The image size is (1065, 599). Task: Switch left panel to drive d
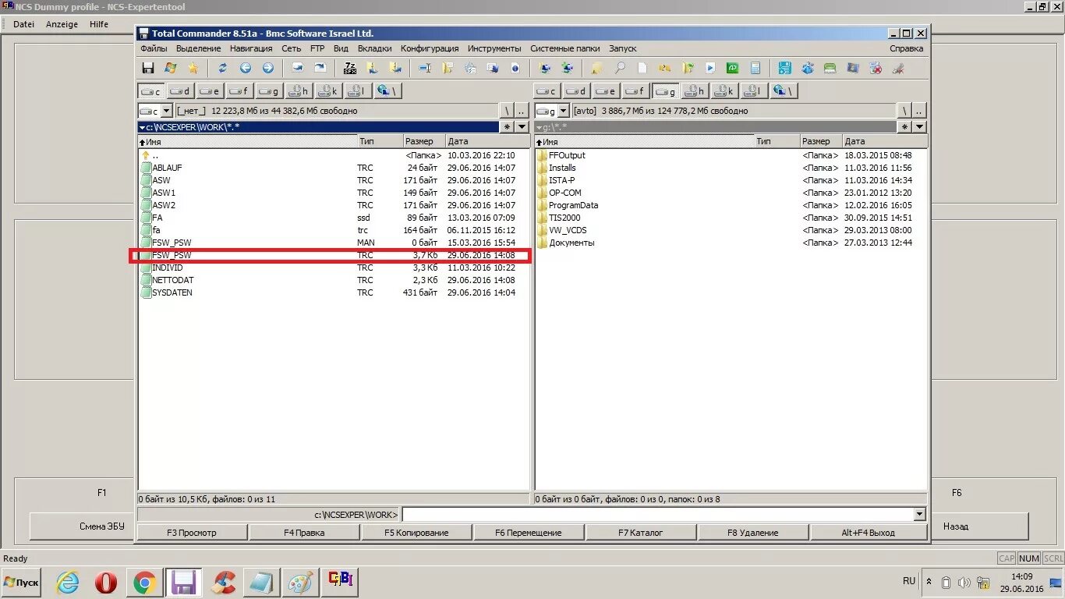pos(181,91)
